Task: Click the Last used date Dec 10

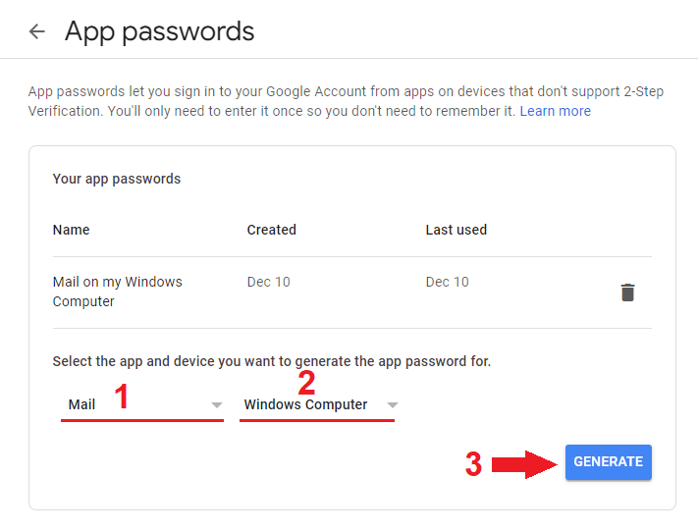Action: pos(447,282)
